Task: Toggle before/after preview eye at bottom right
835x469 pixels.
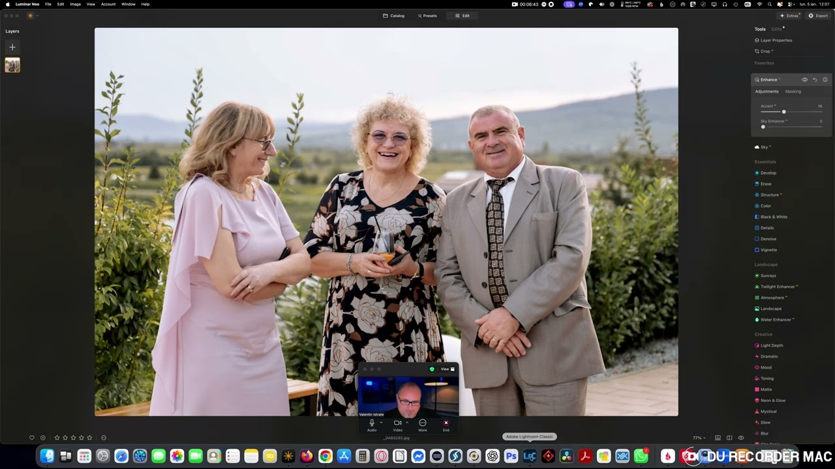Action: (x=741, y=438)
